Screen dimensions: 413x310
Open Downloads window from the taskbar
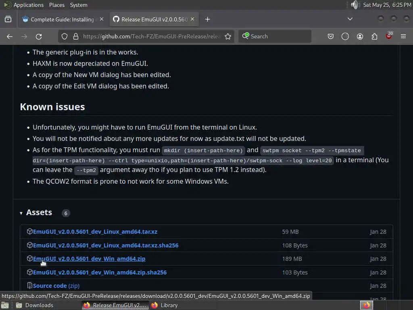click(x=34, y=305)
